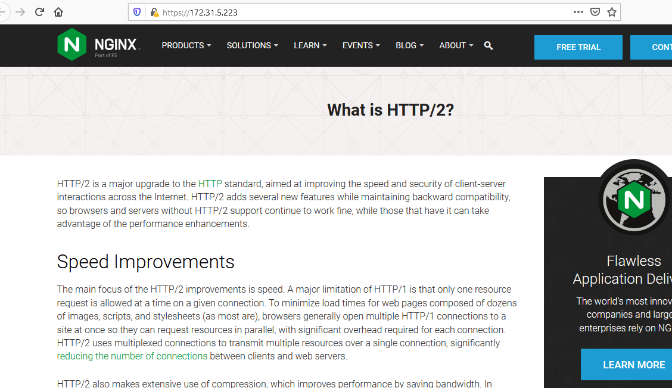The width and height of the screenshot is (672, 388).
Task: Expand the LEARN dropdown menu
Action: point(310,45)
